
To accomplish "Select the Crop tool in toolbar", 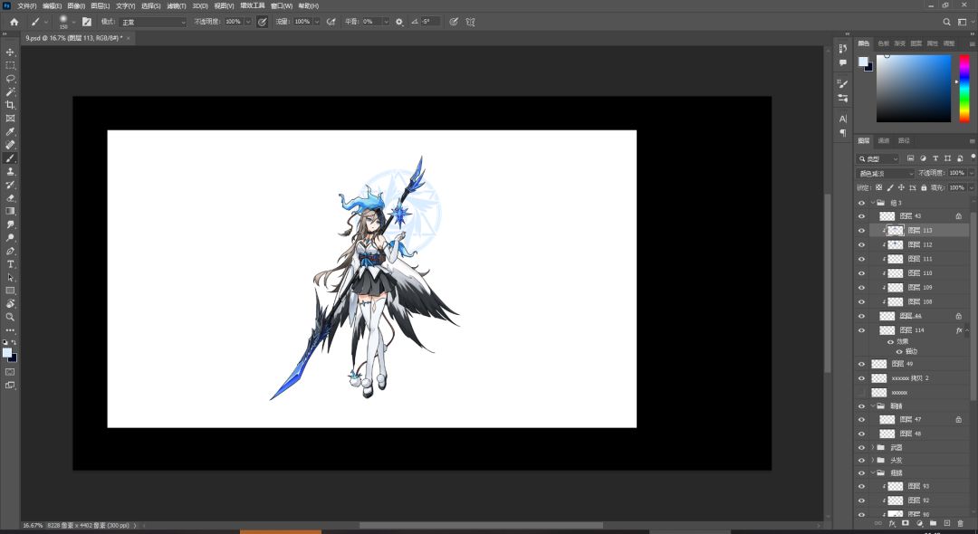I will [11, 105].
